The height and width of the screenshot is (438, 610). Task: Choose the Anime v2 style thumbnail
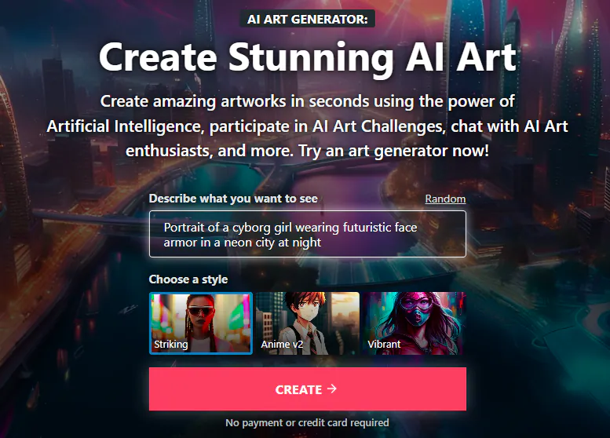(x=307, y=323)
